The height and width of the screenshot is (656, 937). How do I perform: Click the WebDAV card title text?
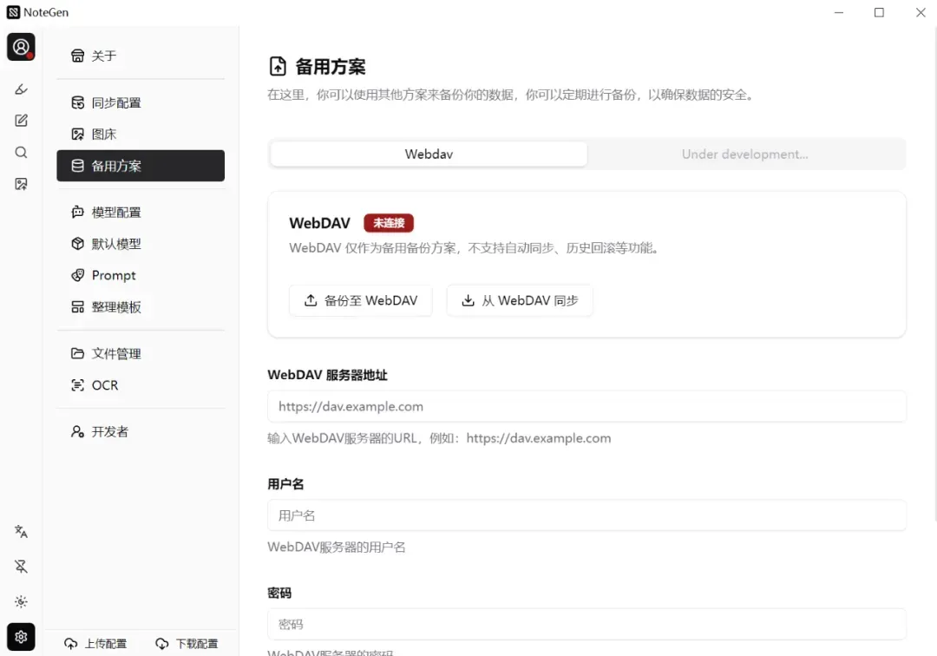(319, 223)
